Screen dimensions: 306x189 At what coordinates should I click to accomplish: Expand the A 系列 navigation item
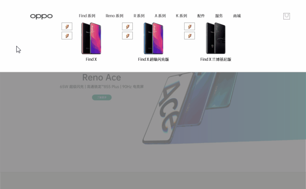point(160,16)
